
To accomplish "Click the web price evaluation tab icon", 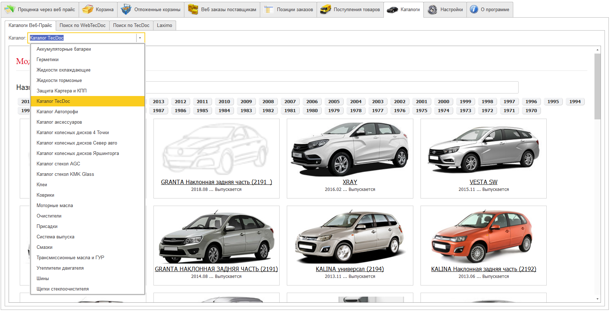I will (10, 9).
